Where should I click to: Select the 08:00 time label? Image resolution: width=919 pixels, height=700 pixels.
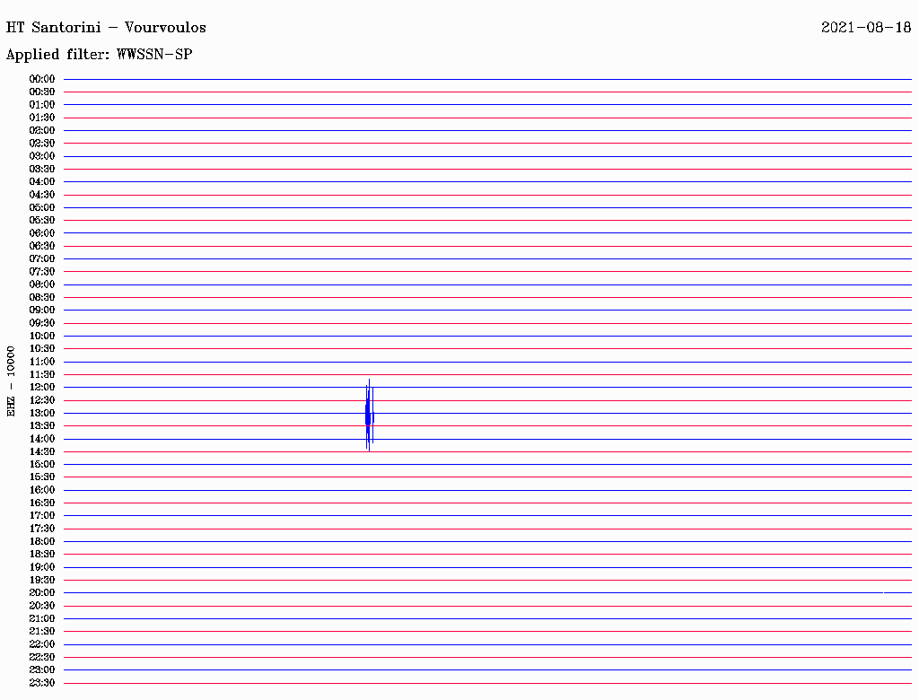click(42, 284)
